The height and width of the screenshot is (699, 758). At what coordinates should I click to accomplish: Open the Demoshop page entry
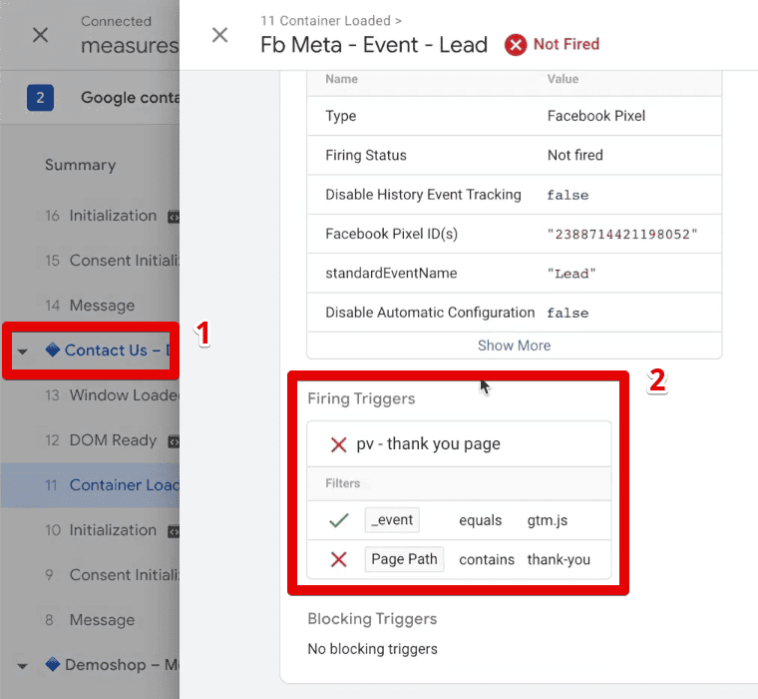(122, 665)
